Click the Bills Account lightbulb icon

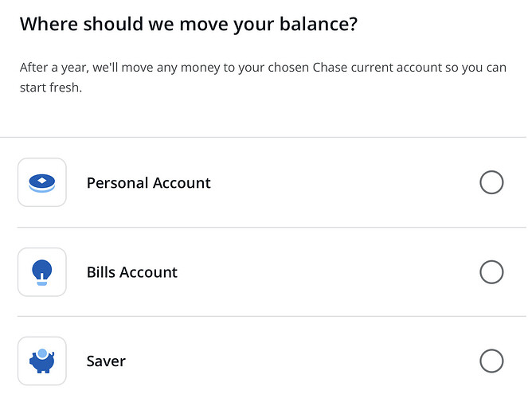[41, 272]
